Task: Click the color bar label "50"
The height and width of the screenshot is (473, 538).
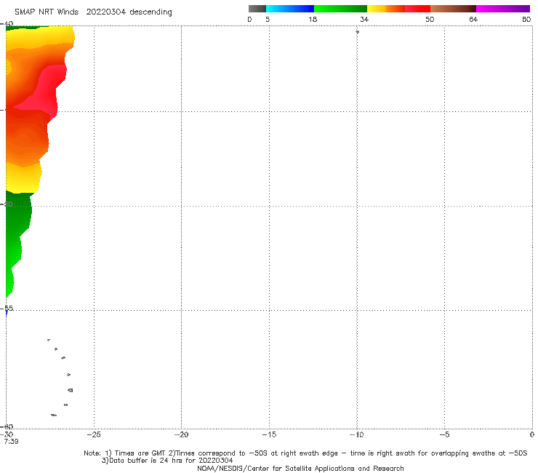Action: [x=430, y=19]
